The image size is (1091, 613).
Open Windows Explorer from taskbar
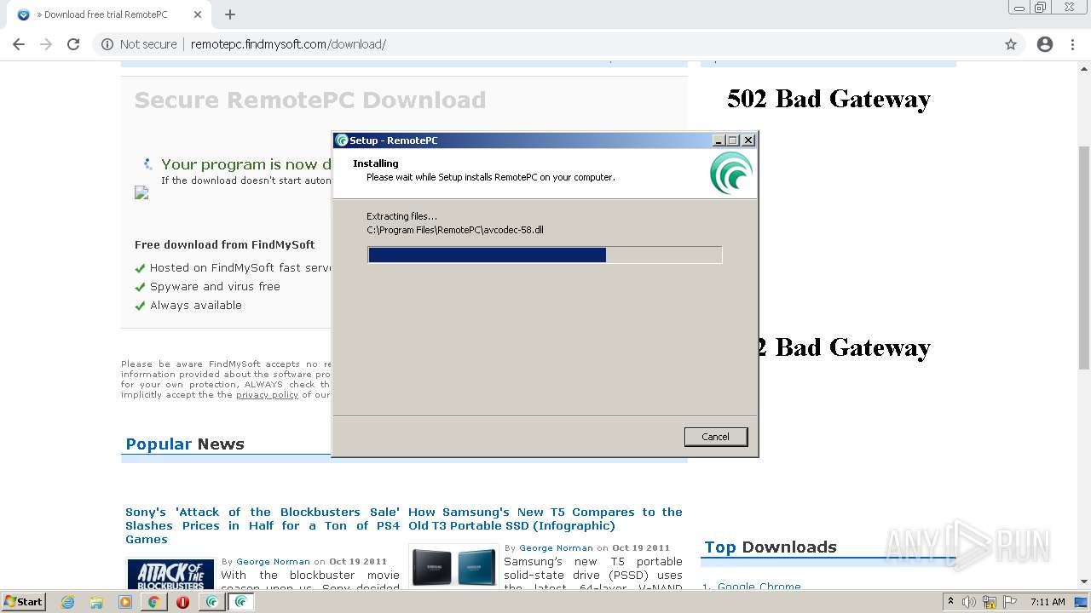(96, 602)
